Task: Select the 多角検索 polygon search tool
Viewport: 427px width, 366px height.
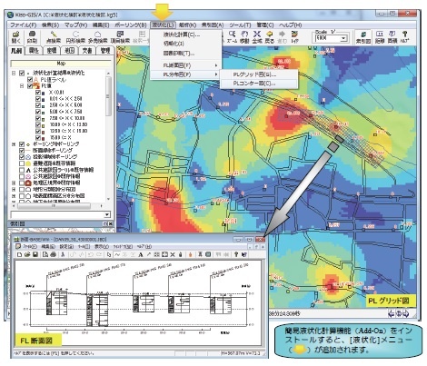Action: [97, 36]
